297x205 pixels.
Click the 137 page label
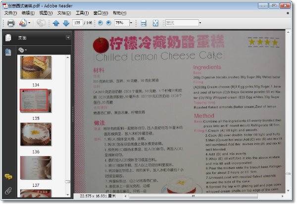[36, 185]
